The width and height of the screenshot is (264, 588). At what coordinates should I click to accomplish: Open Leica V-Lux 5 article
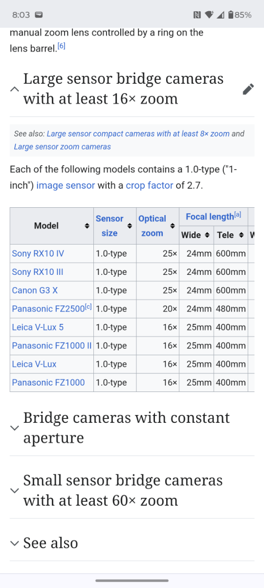[38, 327]
